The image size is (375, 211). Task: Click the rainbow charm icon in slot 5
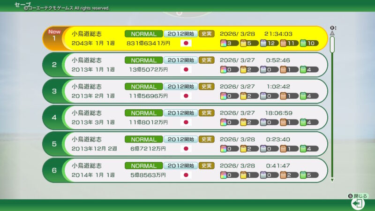(223, 148)
